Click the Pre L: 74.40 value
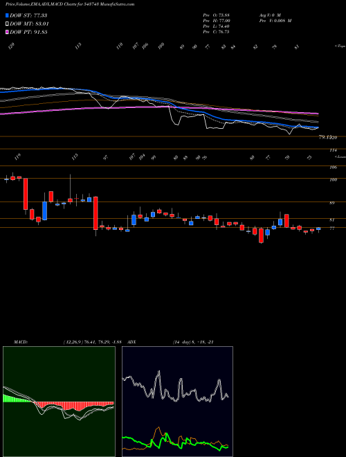 click(x=217, y=26)
